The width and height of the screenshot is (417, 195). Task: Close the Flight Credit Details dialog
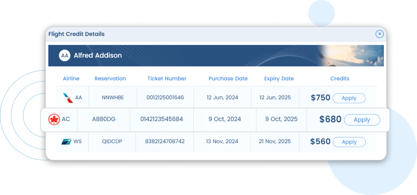(380, 34)
